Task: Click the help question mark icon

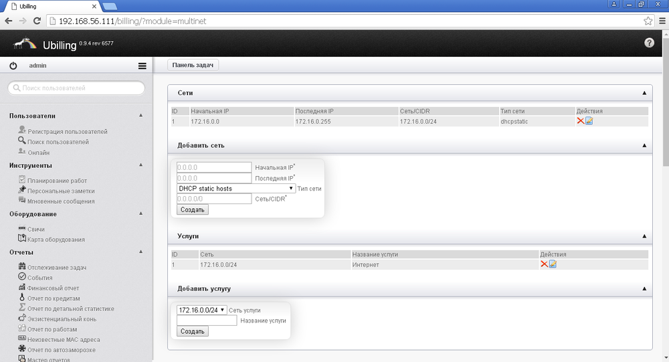Action: tap(649, 43)
